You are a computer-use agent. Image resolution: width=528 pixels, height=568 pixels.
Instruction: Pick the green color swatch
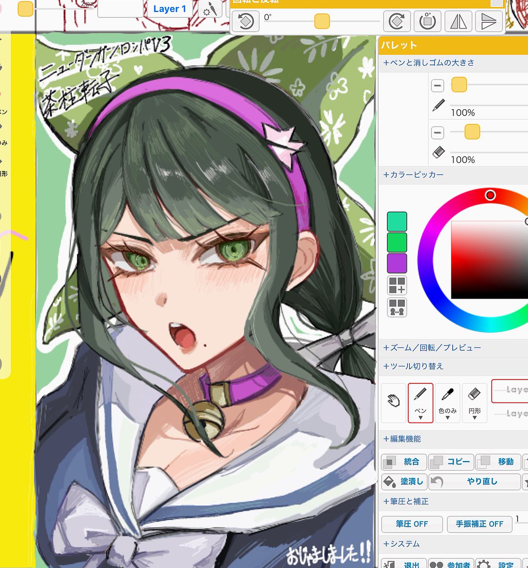(x=397, y=242)
